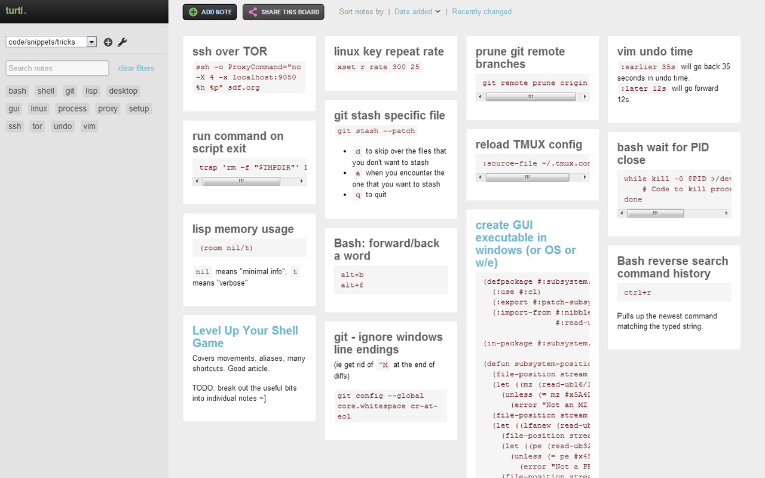Image resolution: width=765 pixels, height=478 pixels.
Task: Click right scroll arrow in bash wait PID note
Action: [x=727, y=213]
